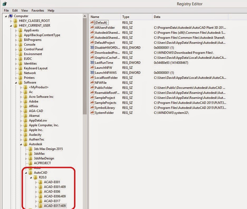Sort values by the Data column header

click(190, 17)
